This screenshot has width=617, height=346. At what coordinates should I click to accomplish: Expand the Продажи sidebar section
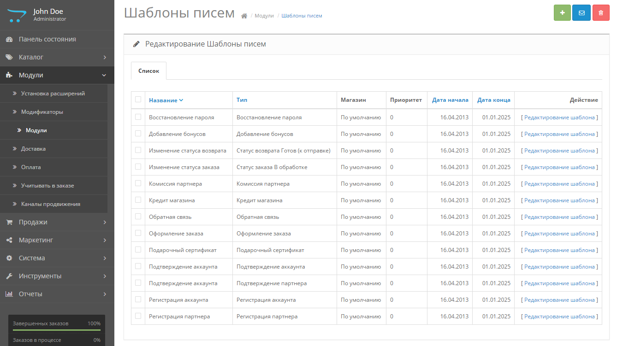click(57, 222)
